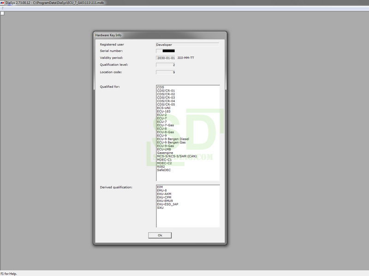
Task: Select MDEC-C1 in the Qualified for list
Action: [x=164, y=160]
